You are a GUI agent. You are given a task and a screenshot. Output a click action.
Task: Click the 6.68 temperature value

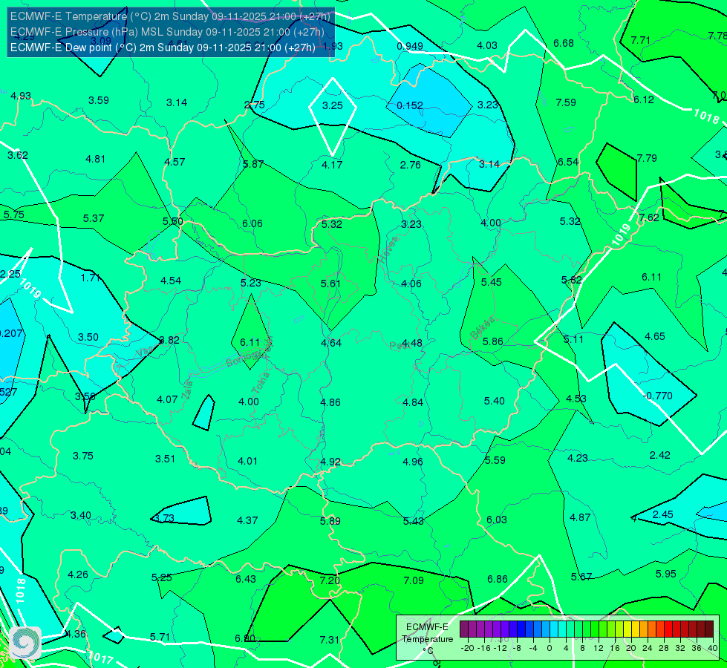564,43
